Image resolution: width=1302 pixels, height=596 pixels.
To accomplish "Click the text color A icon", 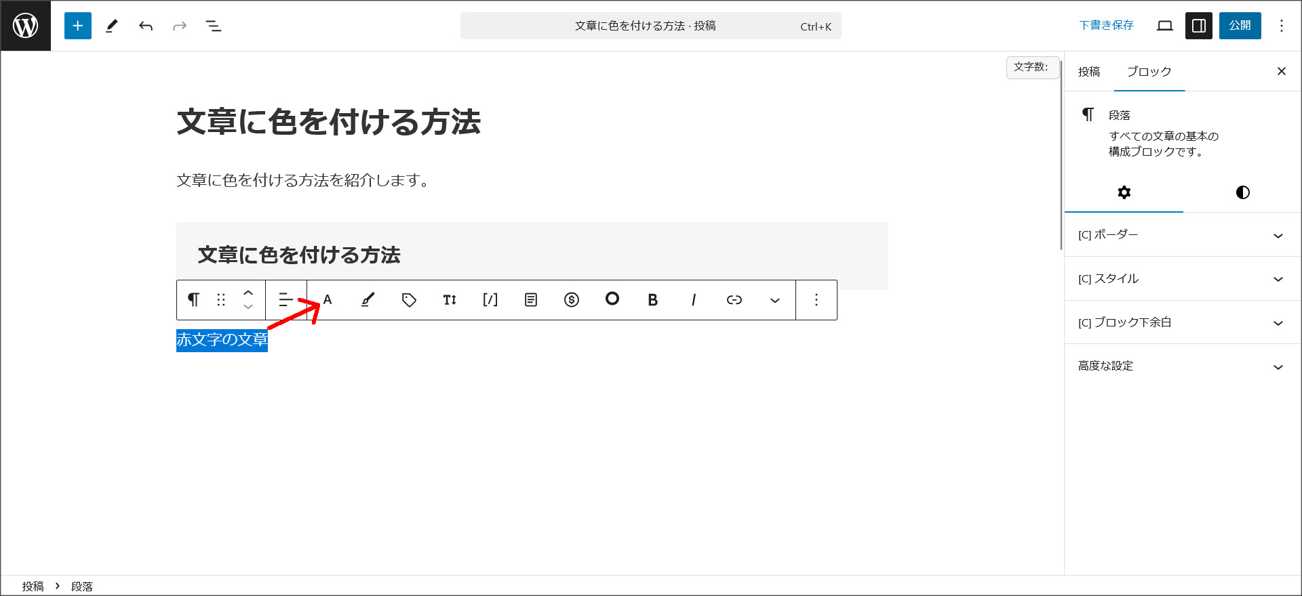I will click(328, 299).
